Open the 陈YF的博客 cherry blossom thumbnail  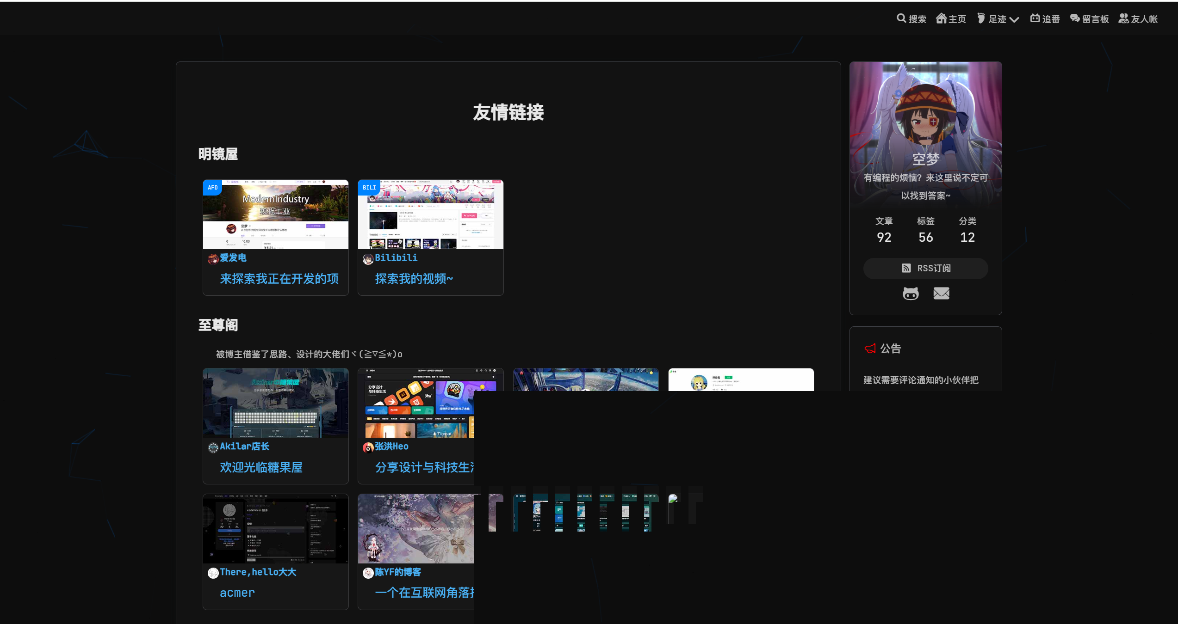coord(416,529)
